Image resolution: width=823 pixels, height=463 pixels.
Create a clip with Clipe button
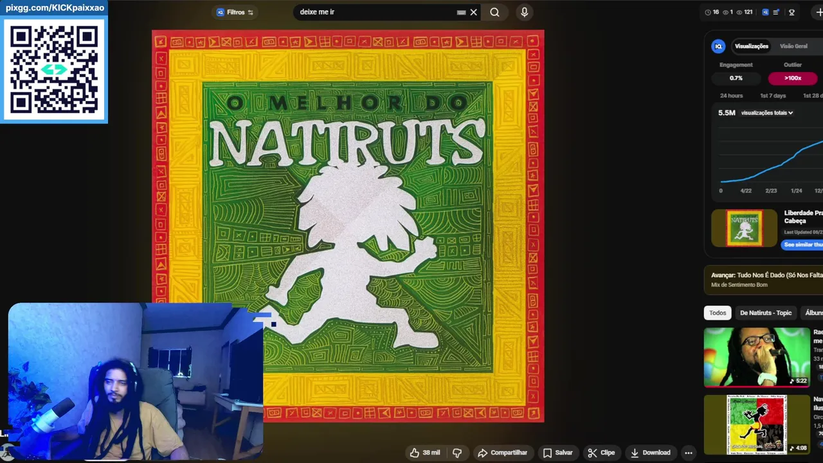point(601,453)
